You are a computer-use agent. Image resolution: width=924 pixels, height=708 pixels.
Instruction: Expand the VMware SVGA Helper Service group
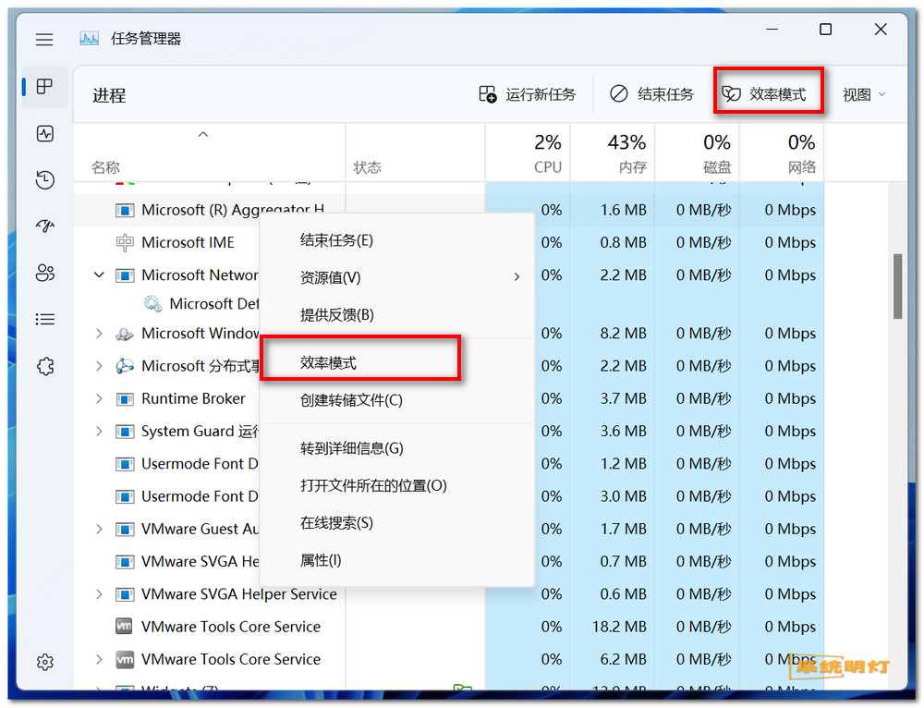(99, 594)
